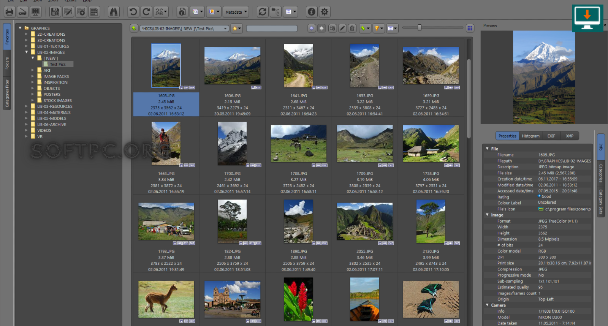Select the 2055.JPG Machu Picchu thumbnail

(364, 221)
